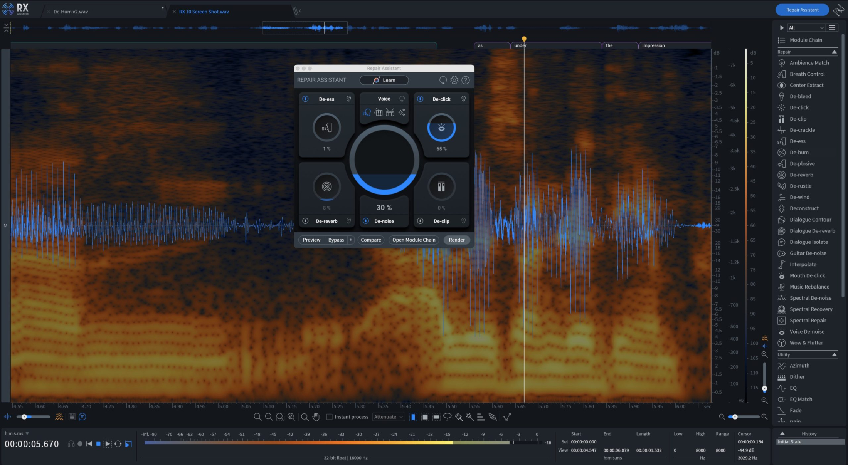Enable the Instant process checkbox
The height and width of the screenshot is (465, 848).
[x=329, y=417]
